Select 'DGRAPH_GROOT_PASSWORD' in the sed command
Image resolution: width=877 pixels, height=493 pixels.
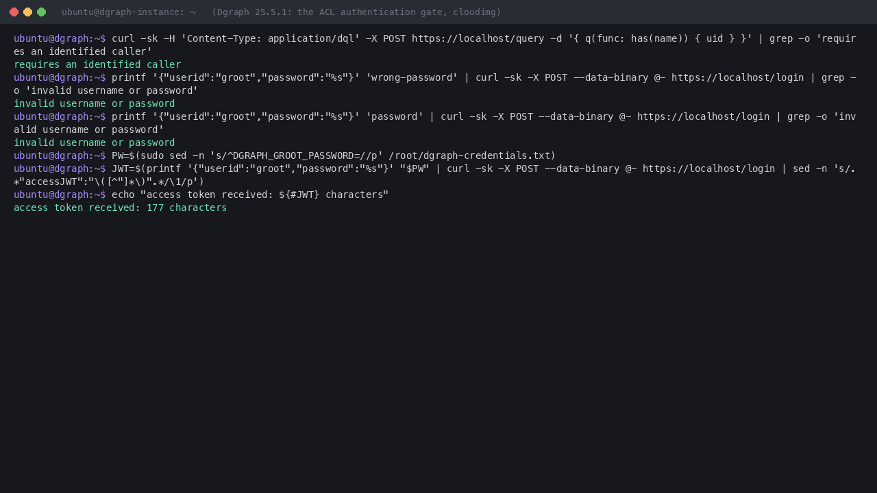click(x=293, y=155)
